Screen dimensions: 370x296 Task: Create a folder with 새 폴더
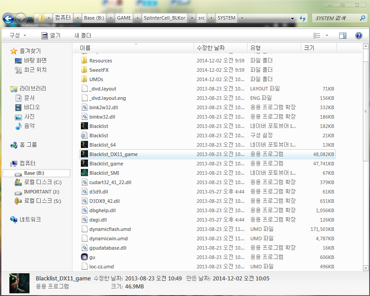[83, 35]
